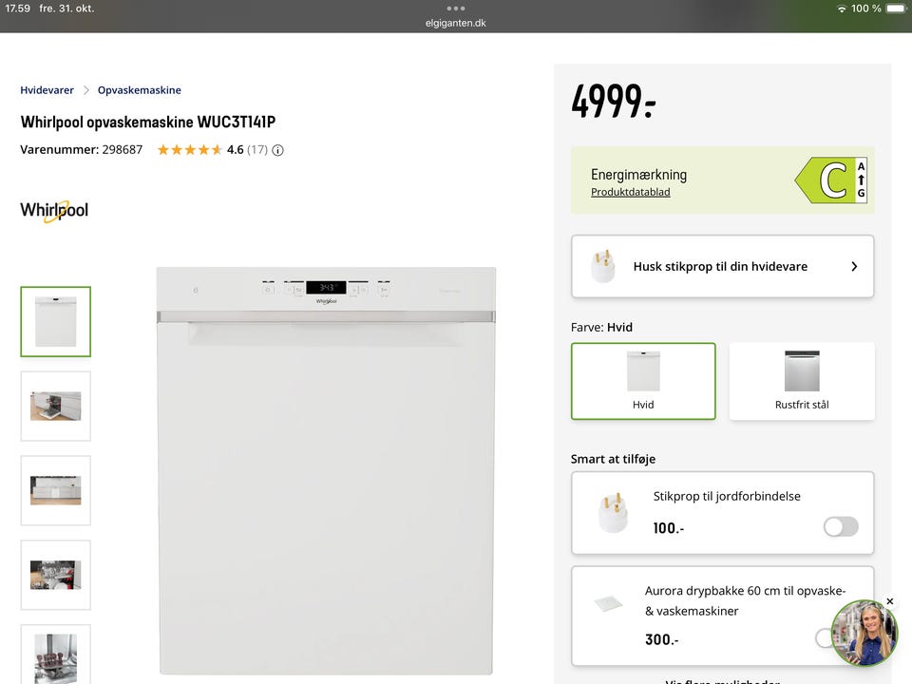Go to Opvaskemaskine breadcrumb category
The width and height of the screenshot is (912, 684).
[139, 90]
